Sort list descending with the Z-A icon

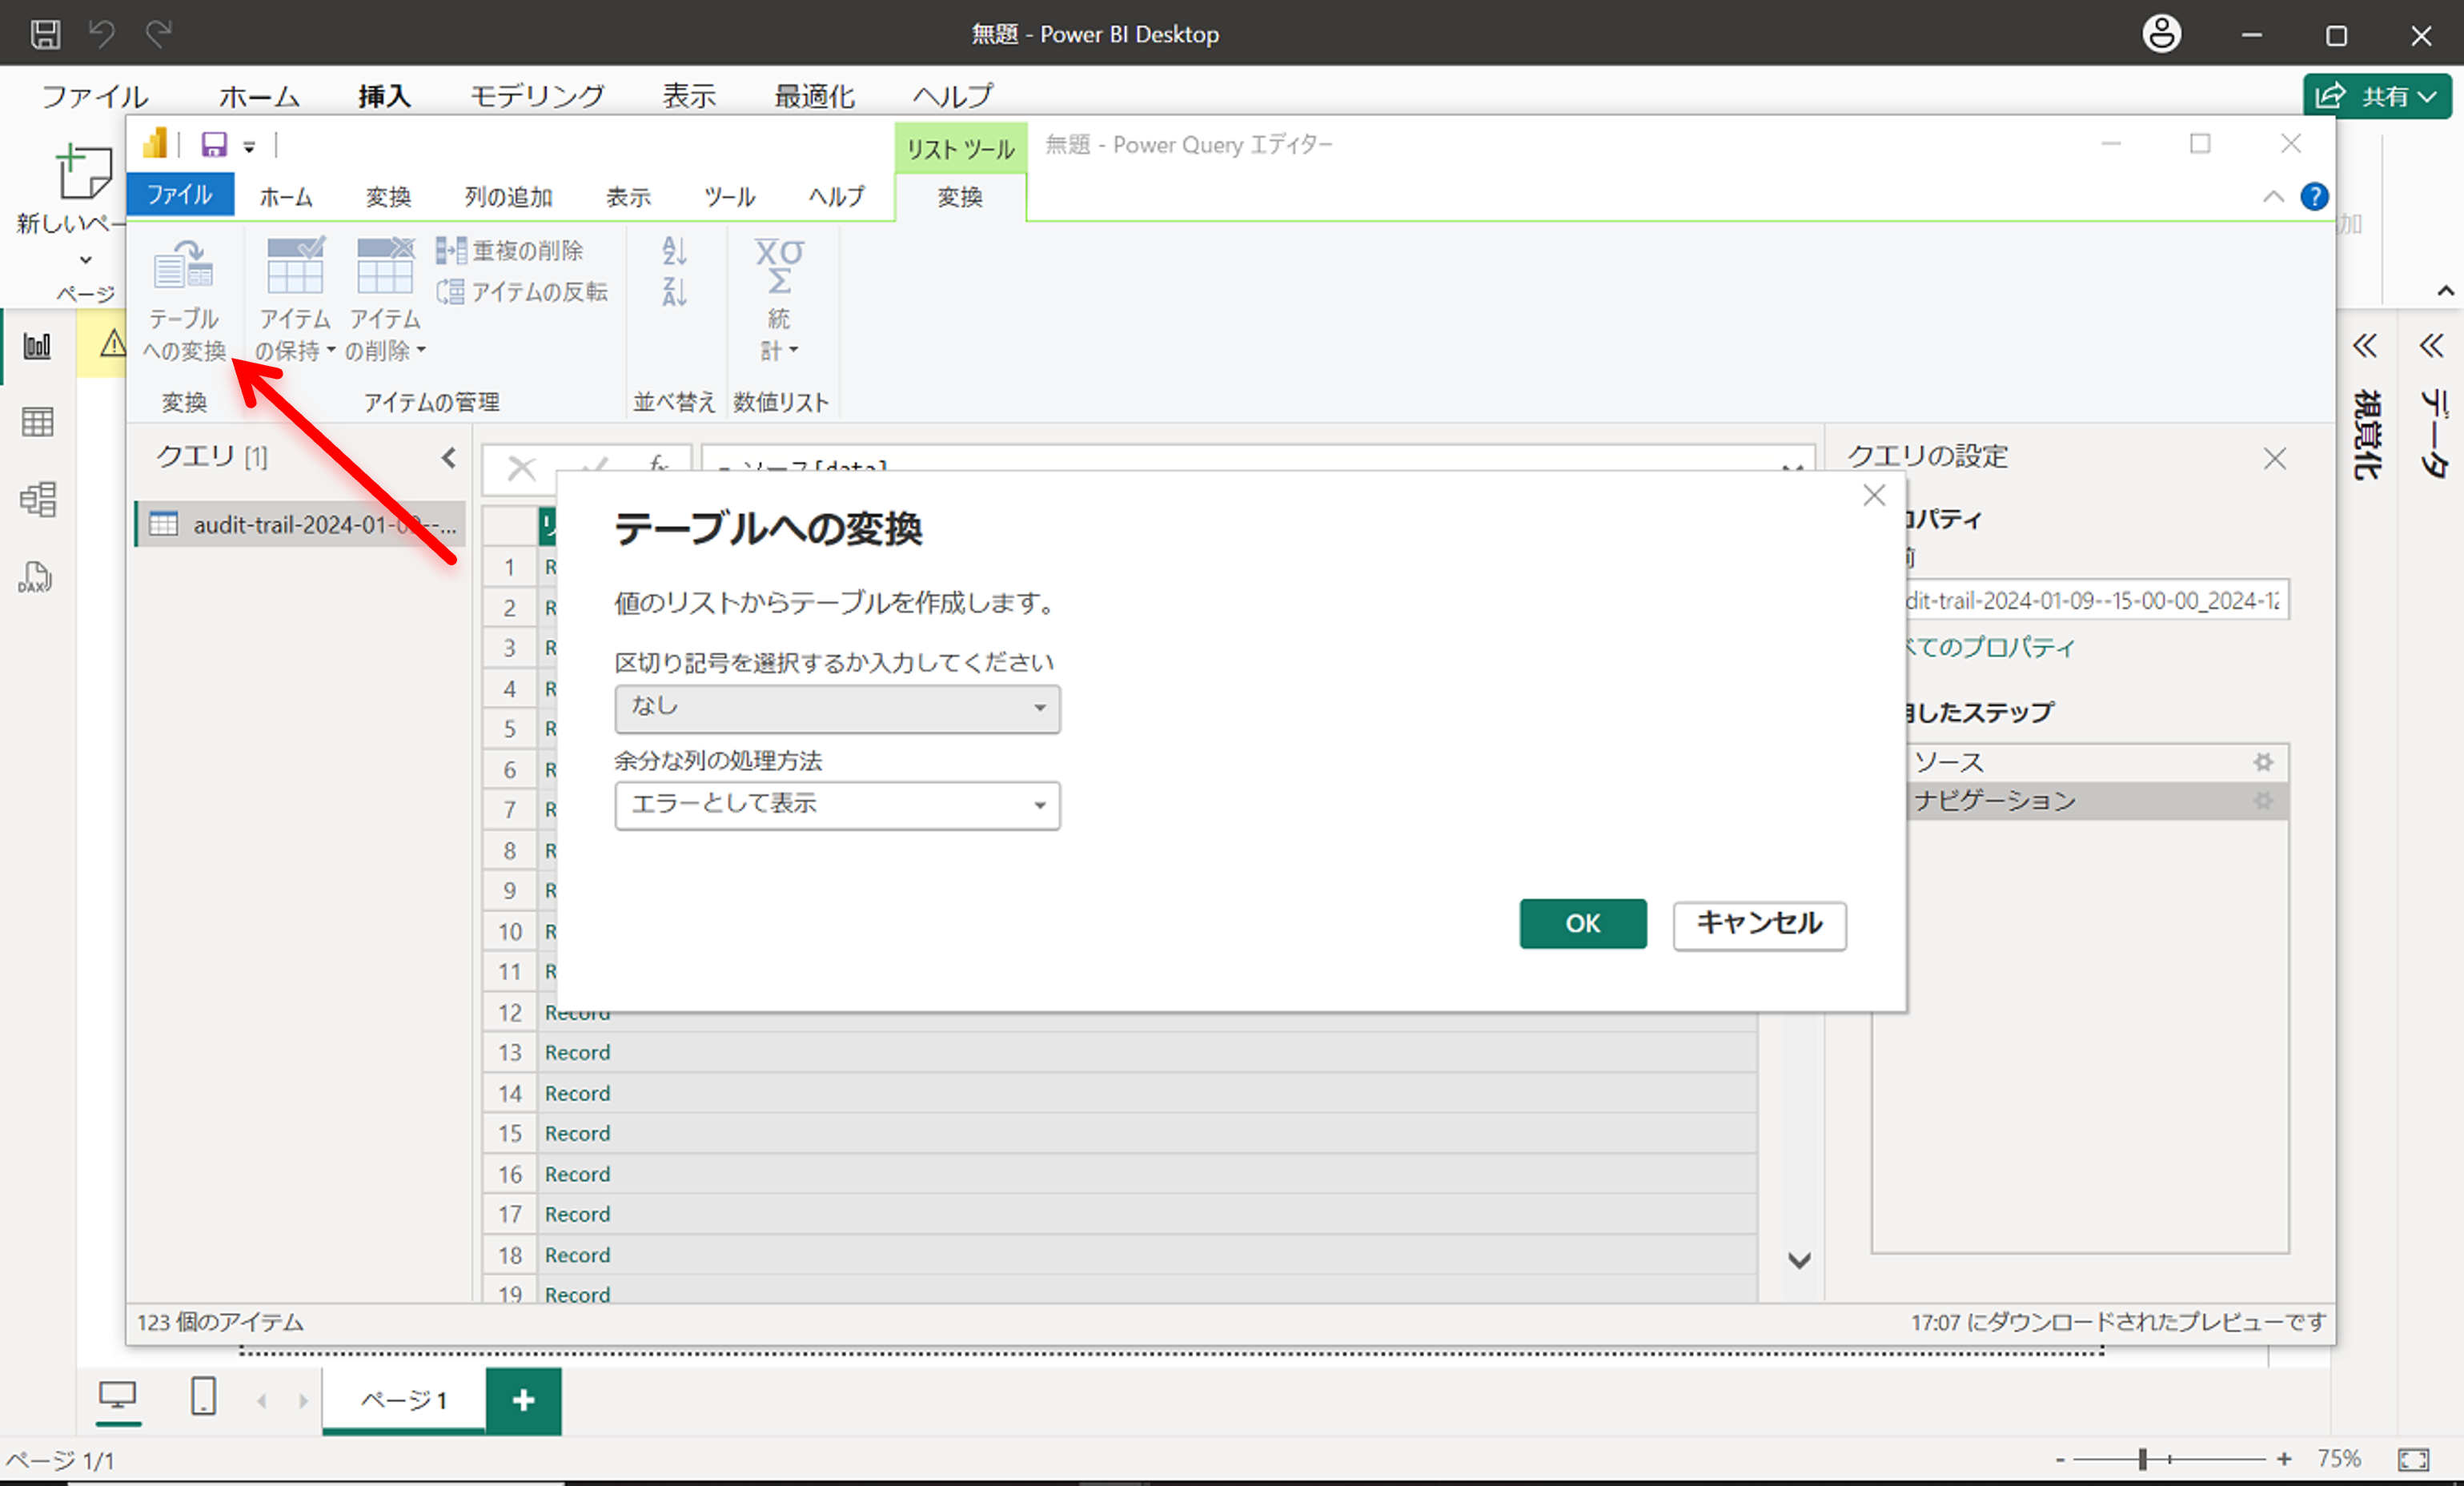[675, 292]
